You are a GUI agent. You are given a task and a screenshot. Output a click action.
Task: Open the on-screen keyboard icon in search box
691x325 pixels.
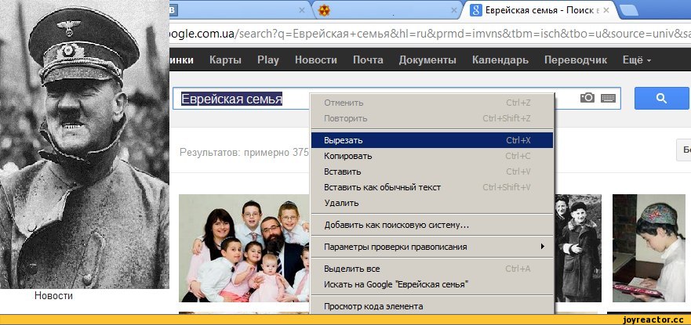pyautogui.click(x=608, y=98)
